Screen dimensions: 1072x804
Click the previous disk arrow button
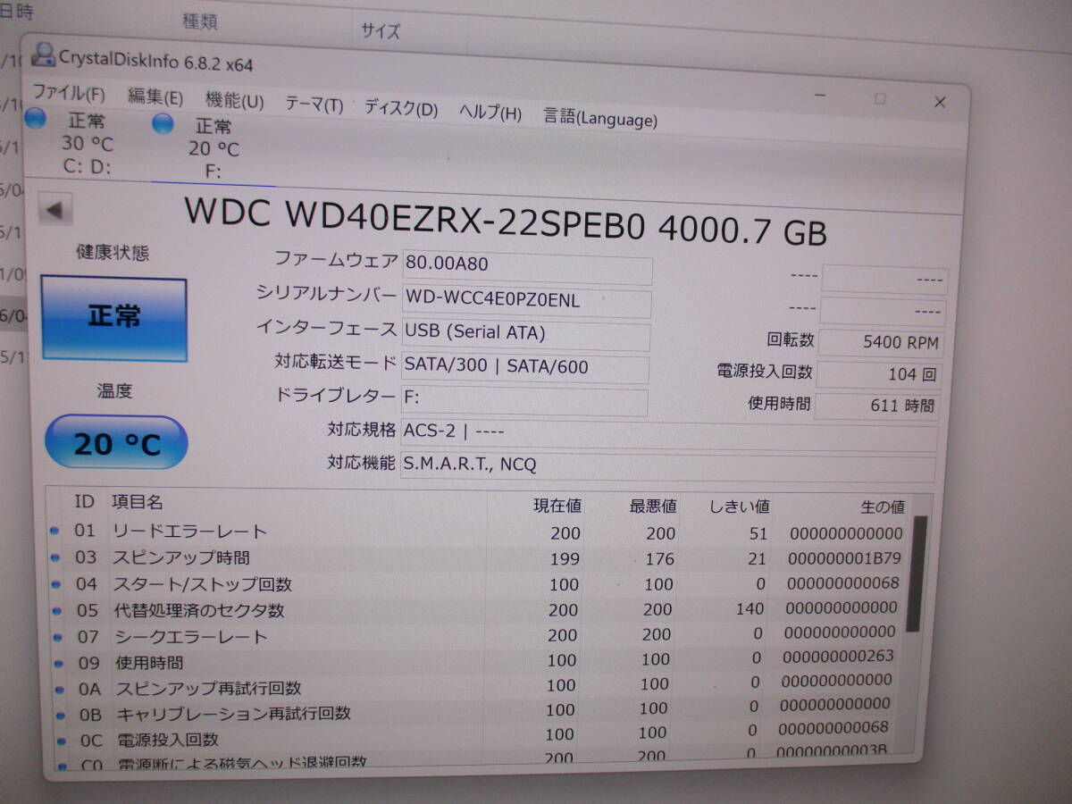pos(54,210)
